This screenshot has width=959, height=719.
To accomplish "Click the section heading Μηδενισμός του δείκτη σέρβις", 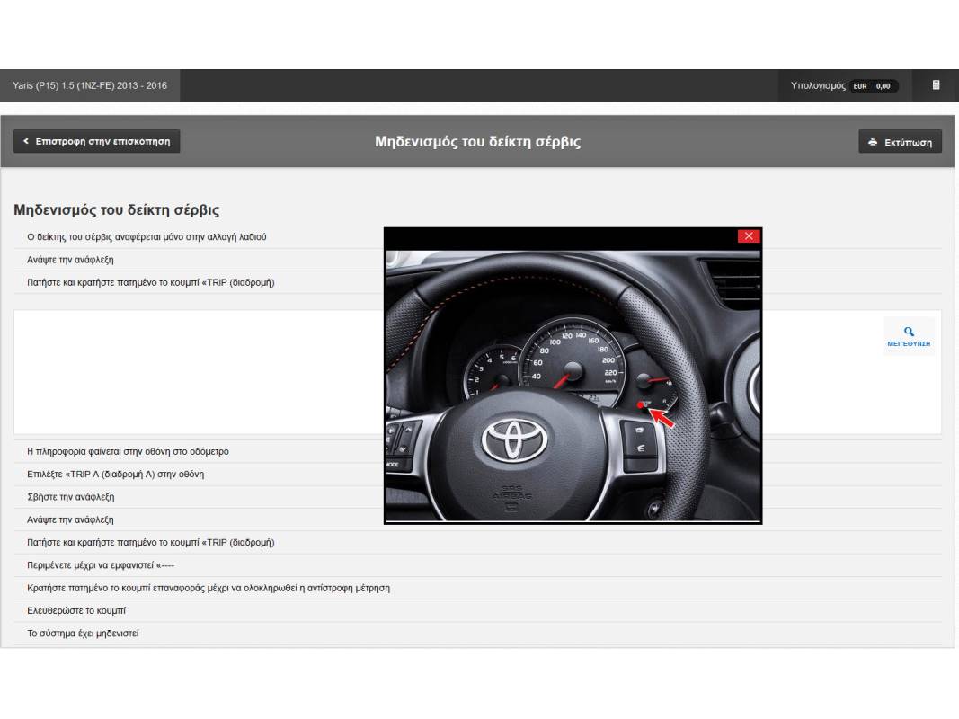I will pyautogui.click(x=116, y=209).
